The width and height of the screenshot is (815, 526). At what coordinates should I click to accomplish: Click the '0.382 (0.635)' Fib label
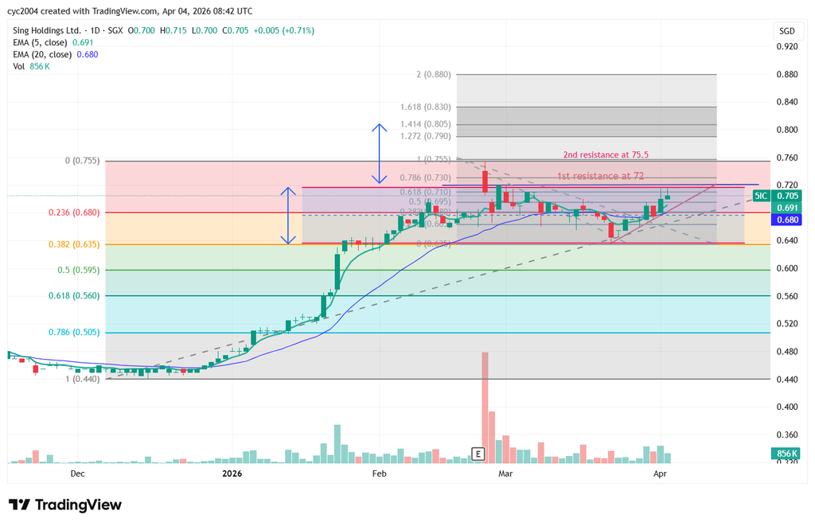[74, 244]
